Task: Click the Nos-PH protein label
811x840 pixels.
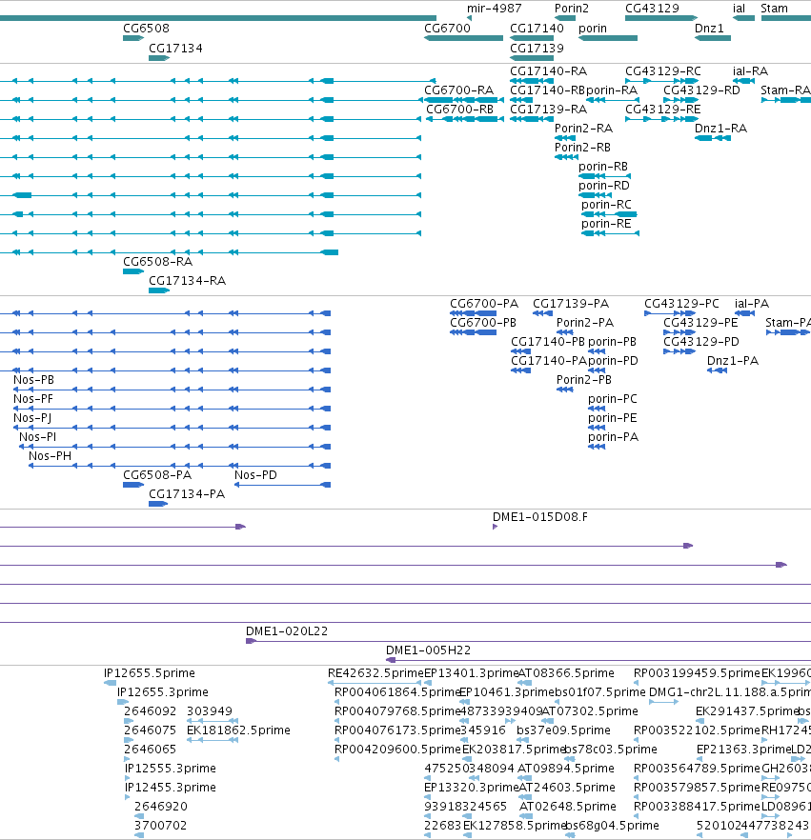Action: pos(50,456)
